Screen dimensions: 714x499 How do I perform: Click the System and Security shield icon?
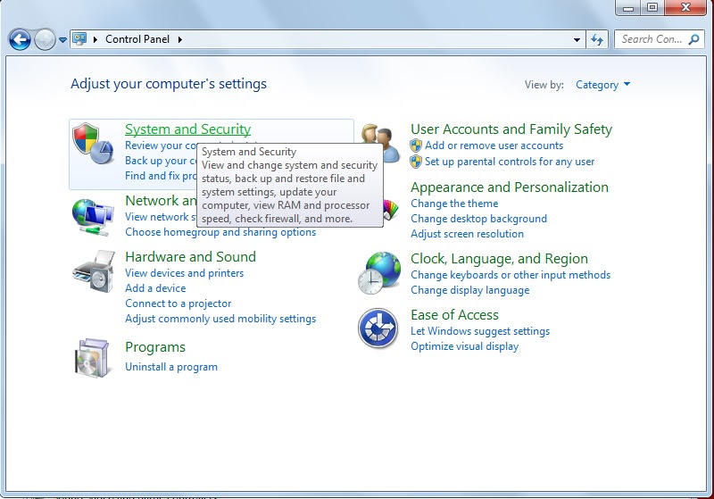(x=93, y=144)
